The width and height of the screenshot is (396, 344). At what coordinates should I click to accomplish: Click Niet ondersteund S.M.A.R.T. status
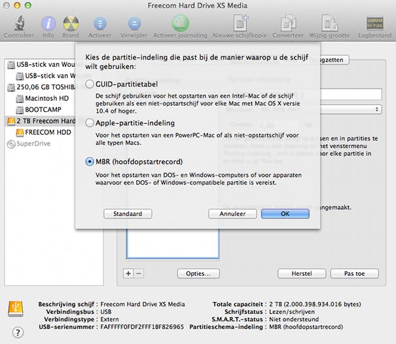(x=294, y=319)
